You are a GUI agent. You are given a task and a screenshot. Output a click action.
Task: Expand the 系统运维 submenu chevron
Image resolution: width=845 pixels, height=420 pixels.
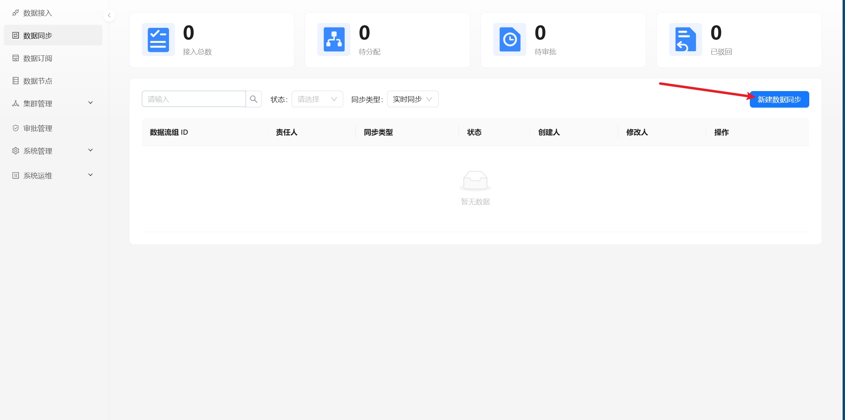point(91,175)
